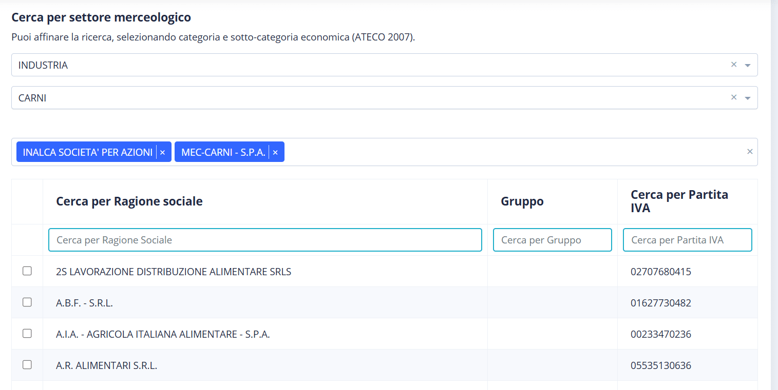Image resolution: width=778 pixels, height=390 pixels.
Task: Click the INALCA SOCIETA' PER AZIONI tag label
Action: click(x=88, y=152)
